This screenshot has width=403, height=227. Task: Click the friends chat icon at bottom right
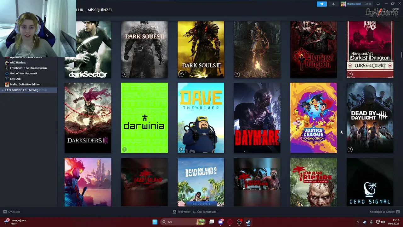(398, 212)
